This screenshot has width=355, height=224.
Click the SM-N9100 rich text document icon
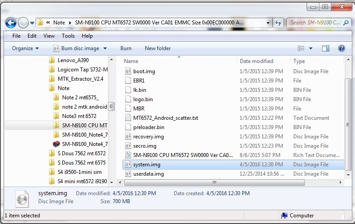pos(128,155)
